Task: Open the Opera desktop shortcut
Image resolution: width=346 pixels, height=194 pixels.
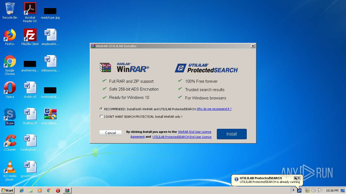Action: click(x=10, y=90)
